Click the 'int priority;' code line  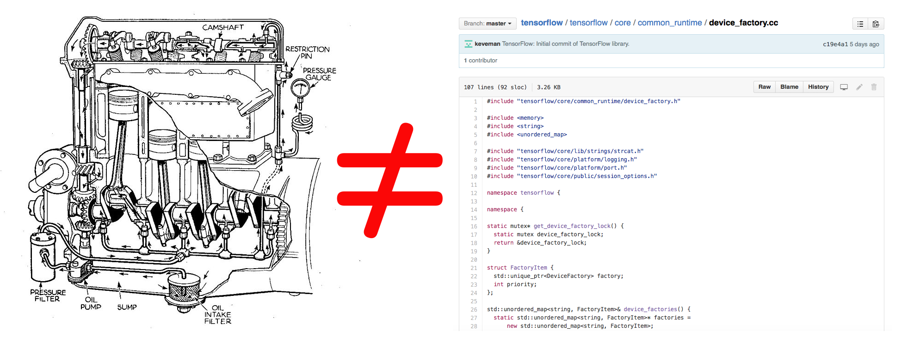point(515,284)
